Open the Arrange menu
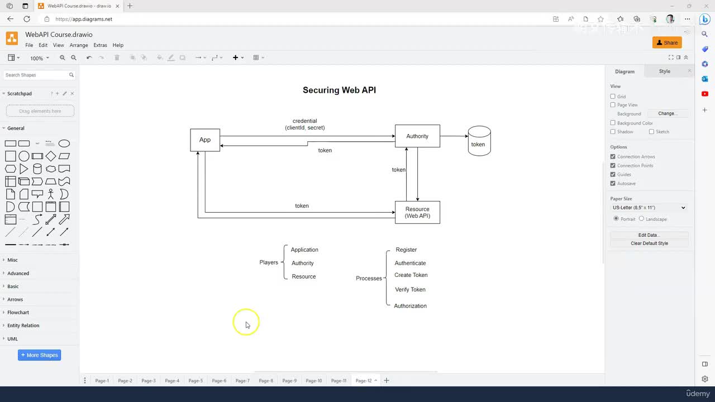This screenshot has width=715, height=402. click(x=79, y=45)
